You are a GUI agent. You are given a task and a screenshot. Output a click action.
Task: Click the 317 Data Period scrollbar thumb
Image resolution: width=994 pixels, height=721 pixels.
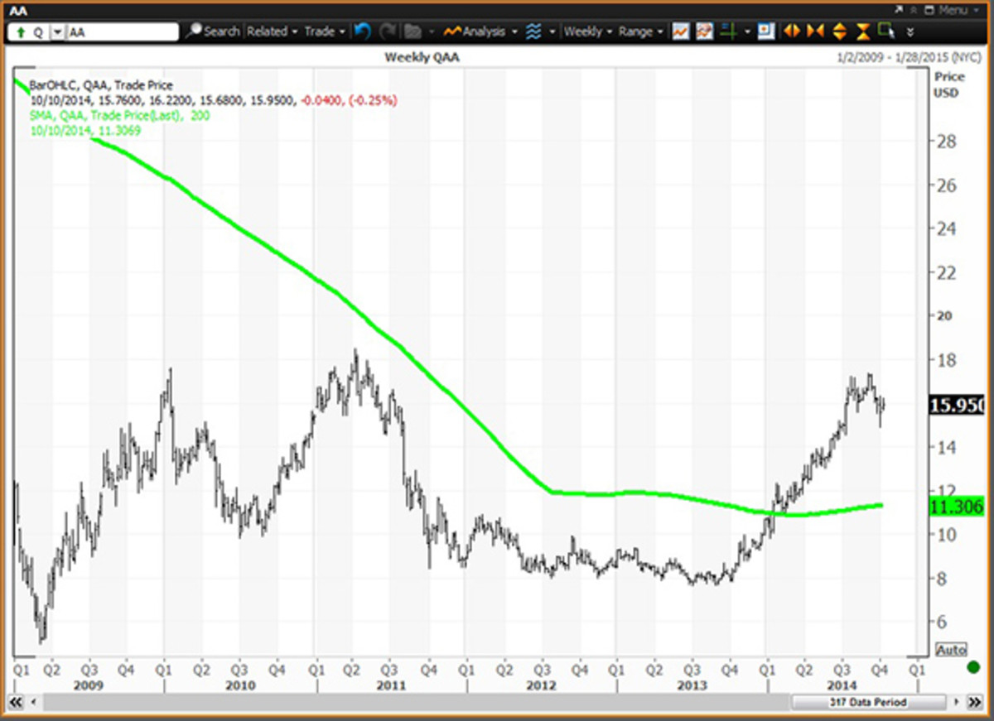869,702
